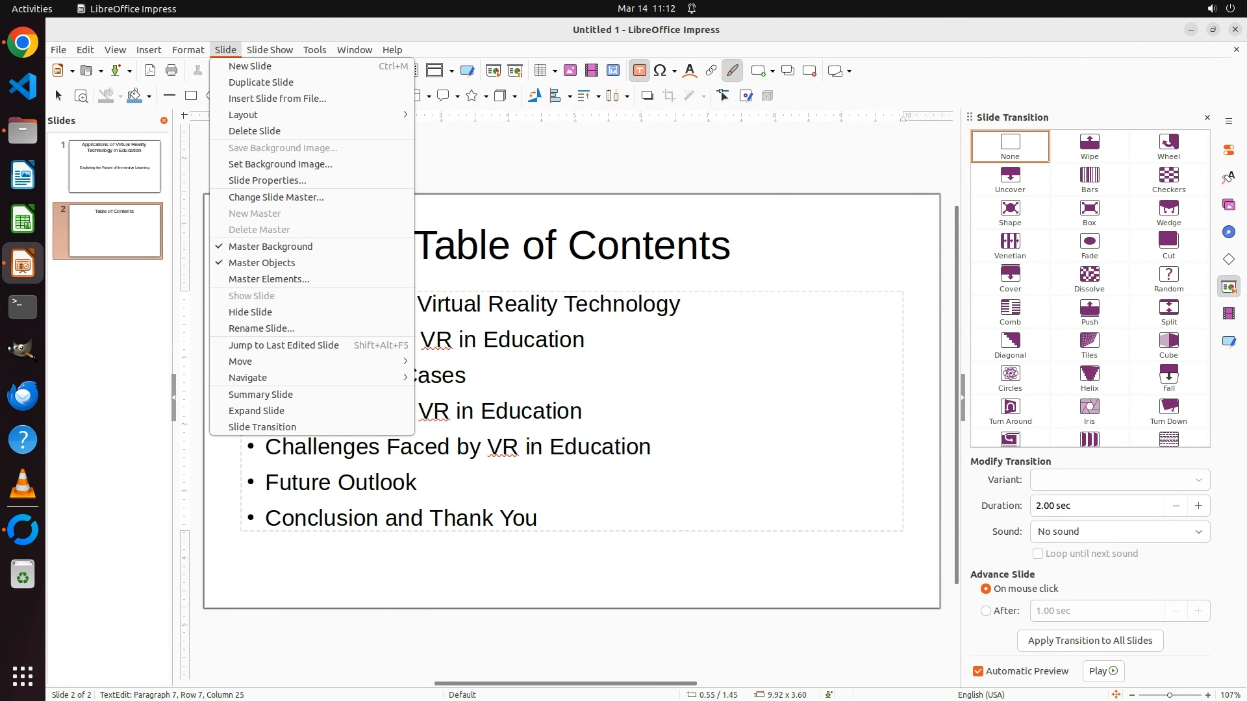Select the Helix transition effect

[1089, 378]
